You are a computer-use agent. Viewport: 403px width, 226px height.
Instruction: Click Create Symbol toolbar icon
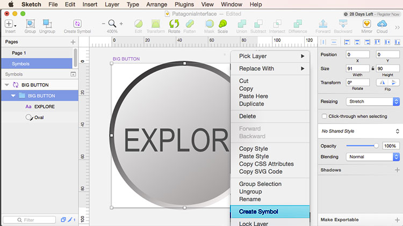(77, 24)
